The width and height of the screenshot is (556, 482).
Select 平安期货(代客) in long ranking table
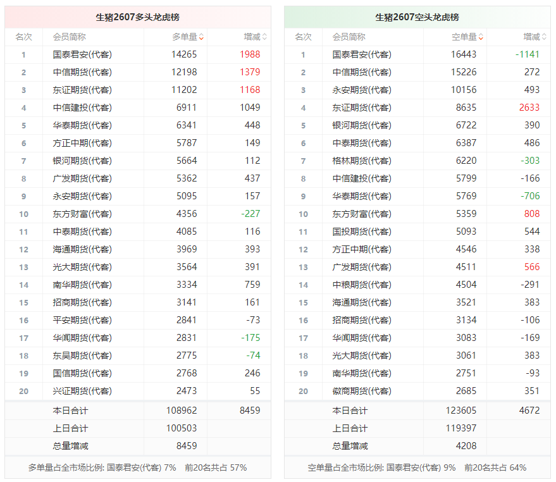(82, 320)
